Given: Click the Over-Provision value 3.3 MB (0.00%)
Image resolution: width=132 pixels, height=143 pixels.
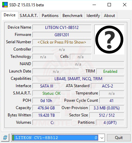Looking at the screenshot, I should click(x=107, y=108).
